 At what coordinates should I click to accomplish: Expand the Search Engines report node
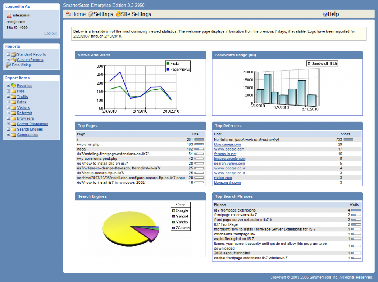click(8, 130)
